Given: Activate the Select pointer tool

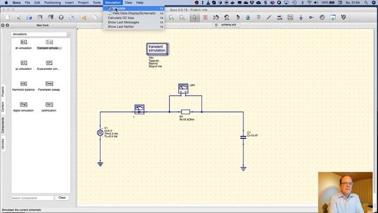Looking at the screenshot, I should (194, 17).
